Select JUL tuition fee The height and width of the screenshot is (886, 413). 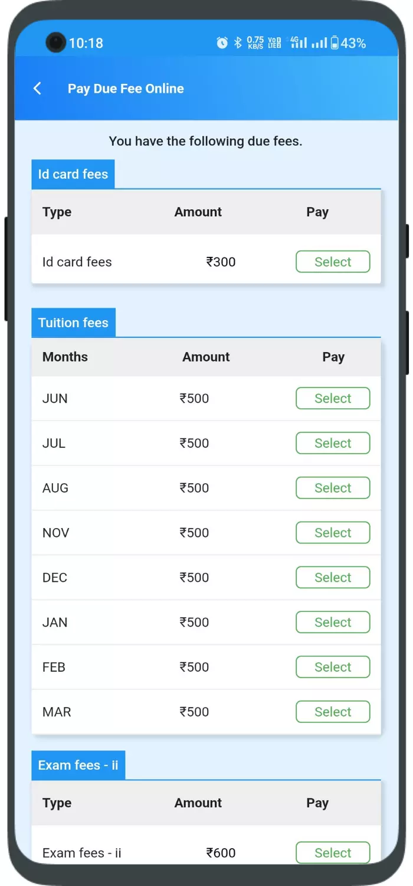point(332,443)
